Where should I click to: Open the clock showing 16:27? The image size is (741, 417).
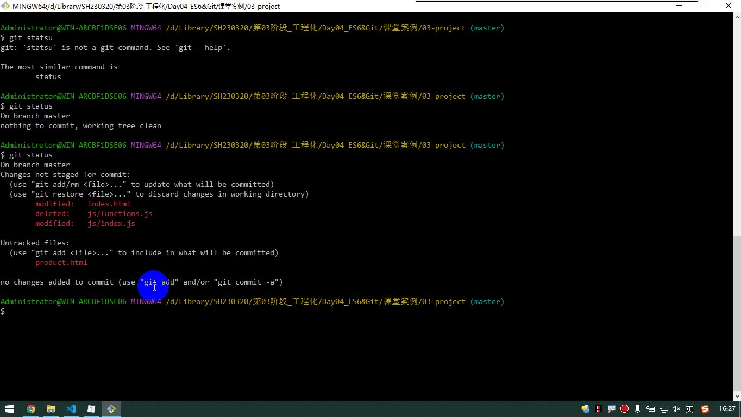pos(726,409)
